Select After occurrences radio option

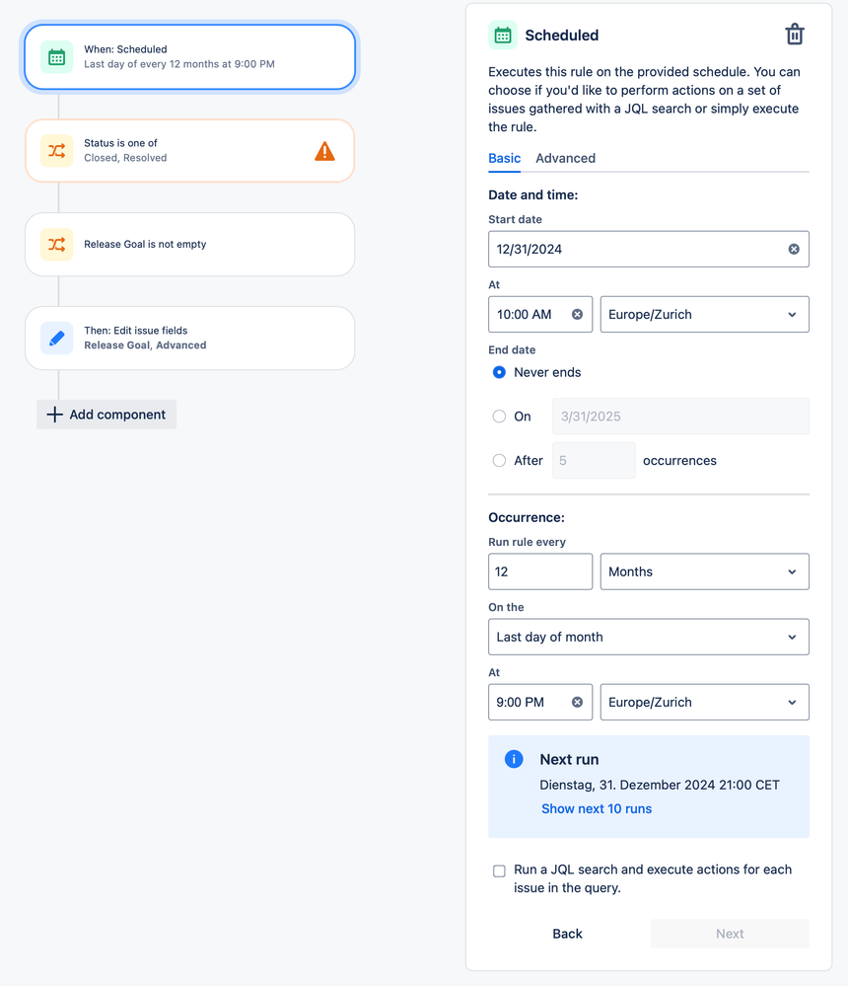pyautogui.click(x=499, y=460)
